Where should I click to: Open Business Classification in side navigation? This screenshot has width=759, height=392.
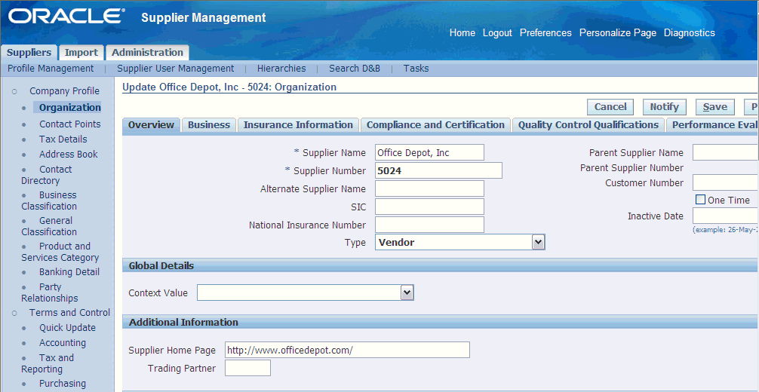(49, 201)
